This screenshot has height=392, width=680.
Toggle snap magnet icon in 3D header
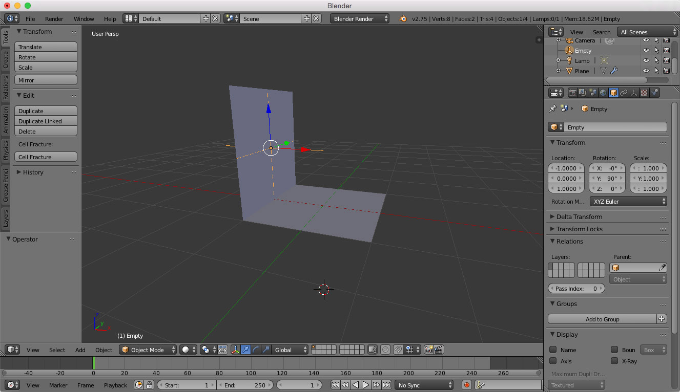tap(398, 350)
